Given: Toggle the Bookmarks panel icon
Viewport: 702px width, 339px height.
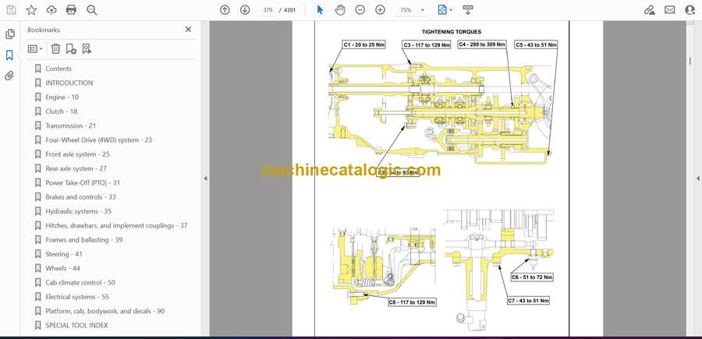Looking at the screenshot, I should click(x=9, y=55).
